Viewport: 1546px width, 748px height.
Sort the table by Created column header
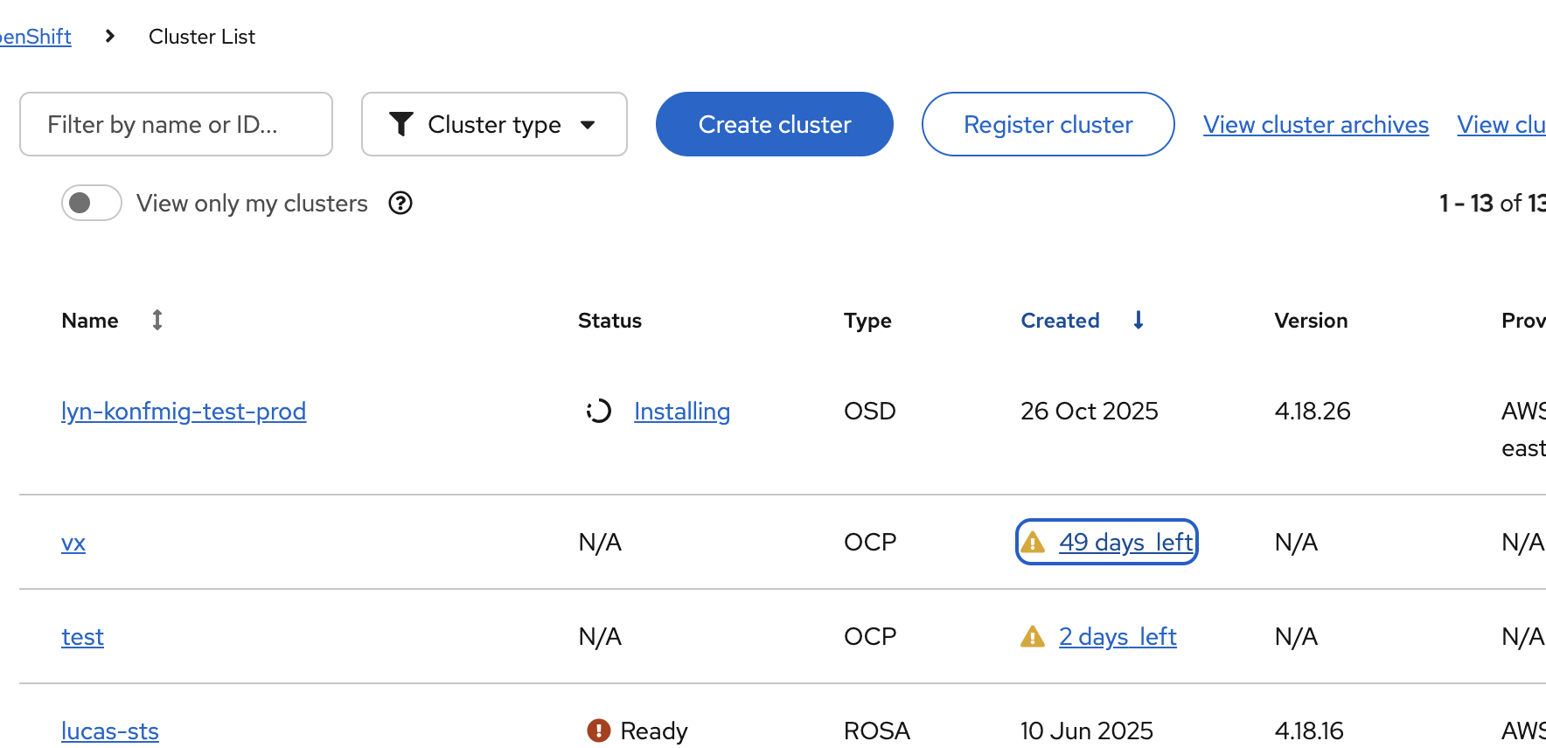coord(1060,321)
